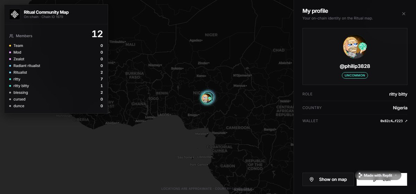The width and height of the screenshot is (416, 194).
Task: Select the ritty bitty legend row
Action: tap(56, 86)
